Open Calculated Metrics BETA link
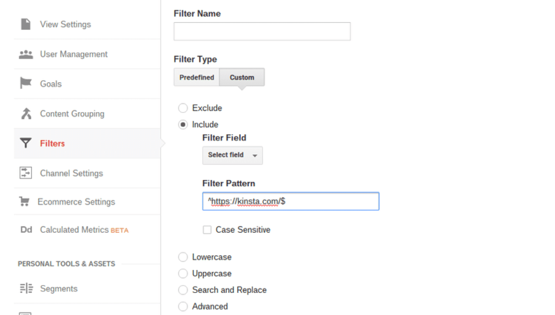 click(84, 229)
